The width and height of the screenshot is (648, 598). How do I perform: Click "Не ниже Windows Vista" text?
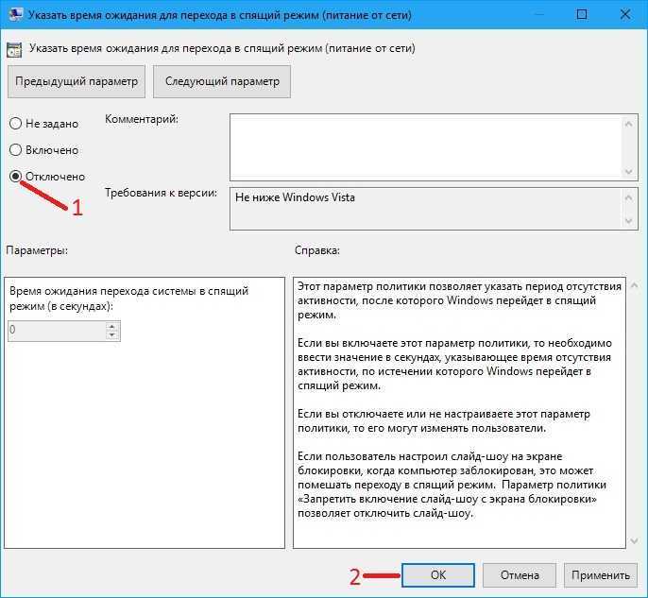point(295,197)
